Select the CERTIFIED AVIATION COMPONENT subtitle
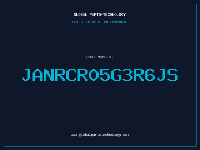 [x=100, y=22]
